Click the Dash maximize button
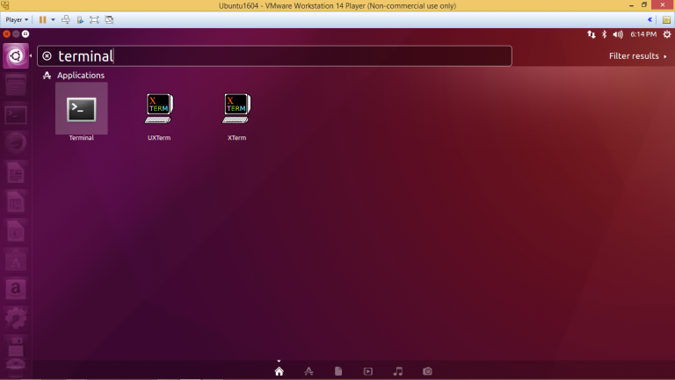This screenshot has height=380, width=675. pyautogui.click(x=25, y=33)
